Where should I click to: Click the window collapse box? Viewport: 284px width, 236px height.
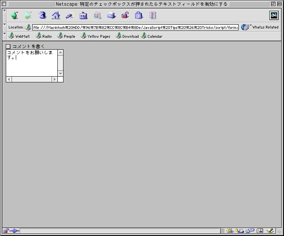[x=279, y=4]
